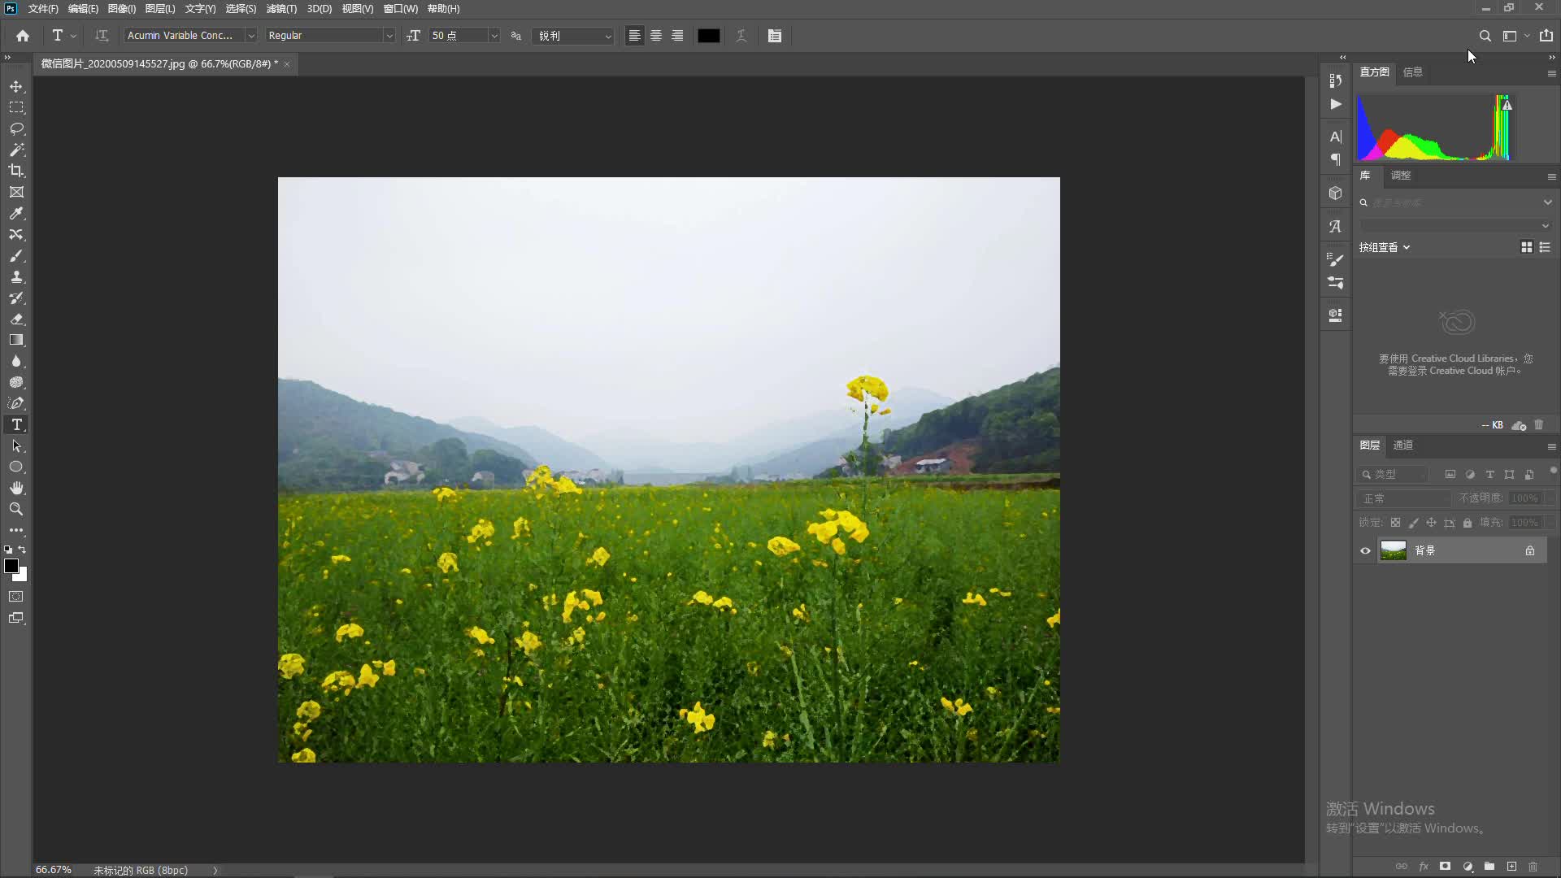Select the Path Selection tool
Viewport: 1561px width, 878px height.
16,446
